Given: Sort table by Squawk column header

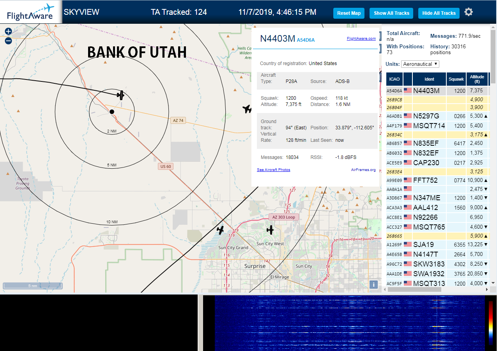Looking at the screenshot, I should coord(456,79).
